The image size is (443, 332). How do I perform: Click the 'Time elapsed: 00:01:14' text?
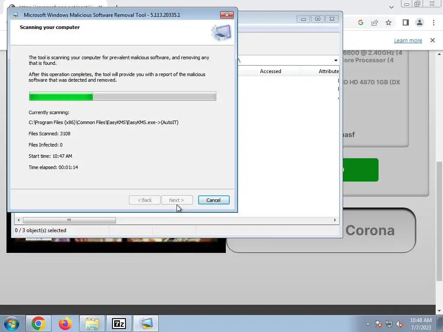(53, 167)
